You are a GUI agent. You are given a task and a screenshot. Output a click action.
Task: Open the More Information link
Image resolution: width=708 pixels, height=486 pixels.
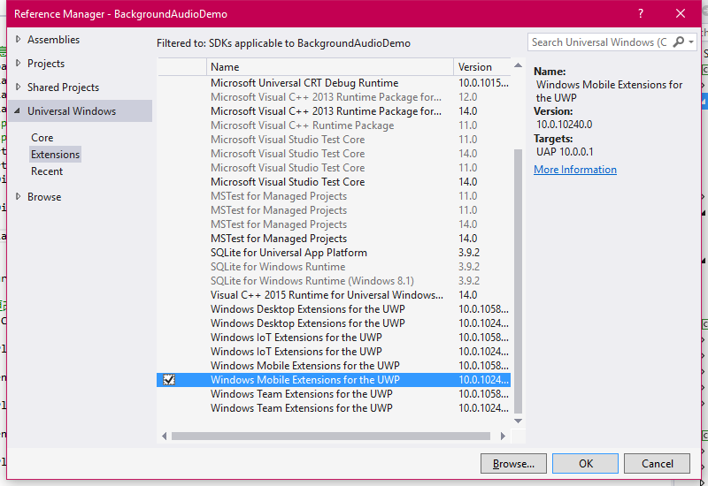574,170
